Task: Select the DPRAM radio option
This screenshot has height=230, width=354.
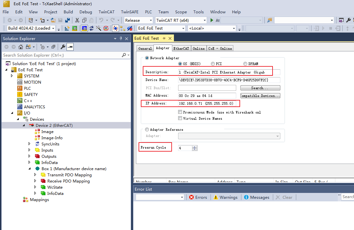Action: tap(245, 64)
